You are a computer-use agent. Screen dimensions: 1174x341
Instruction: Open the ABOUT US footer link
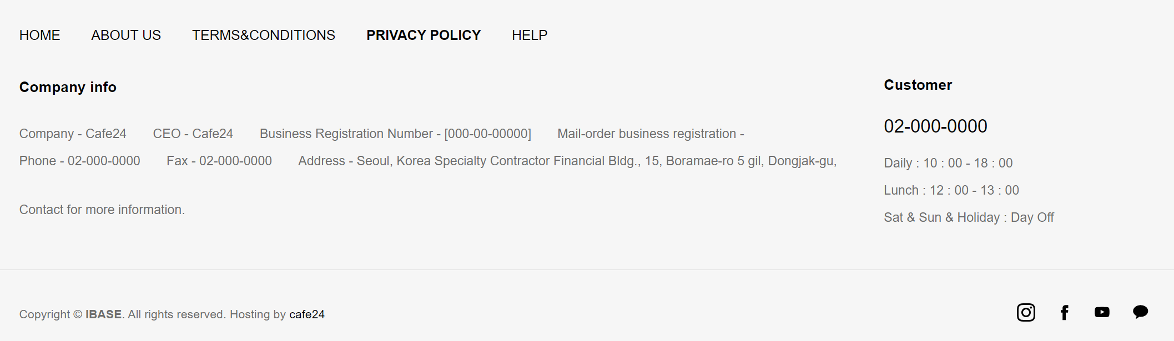click(x=126, y=35)
